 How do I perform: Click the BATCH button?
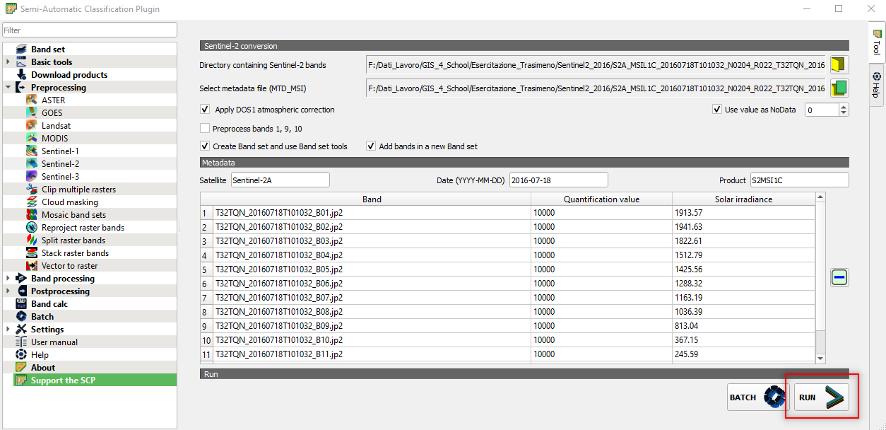758,397
